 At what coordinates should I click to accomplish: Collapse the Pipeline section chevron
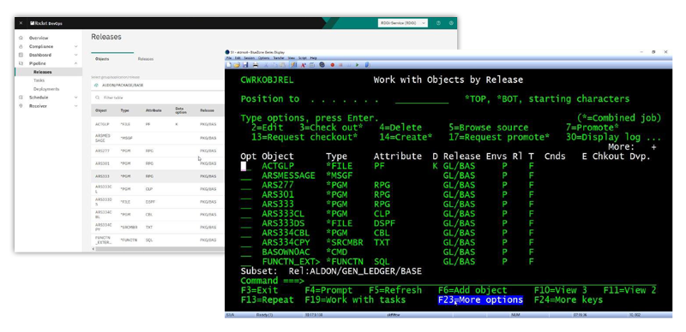(x=75, y=63)
